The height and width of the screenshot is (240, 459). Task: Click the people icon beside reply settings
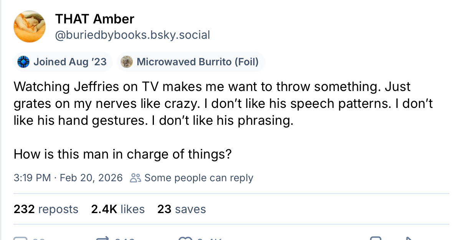tap(135, 178)
